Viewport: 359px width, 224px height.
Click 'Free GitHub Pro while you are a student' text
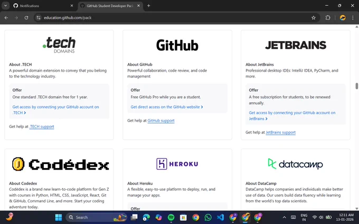pos(166,97)
